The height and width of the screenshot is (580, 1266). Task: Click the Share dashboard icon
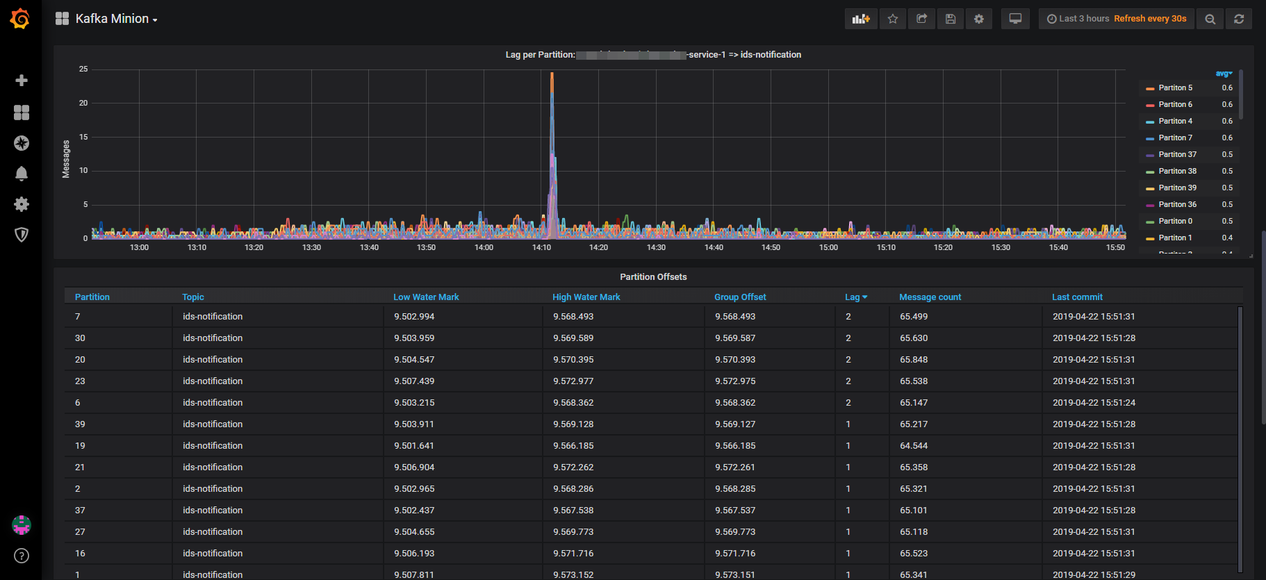(x=921, y=19)
